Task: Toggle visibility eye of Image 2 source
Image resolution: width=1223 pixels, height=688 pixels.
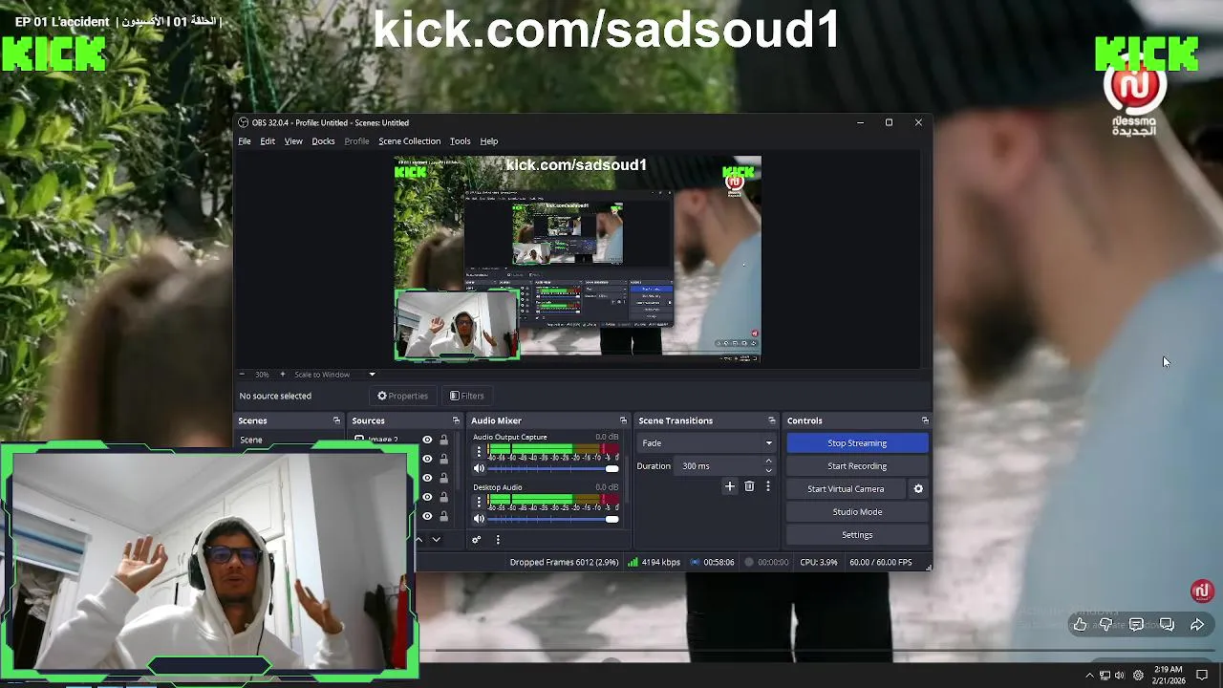Action: pyautogui.click(x=427, y=440)
